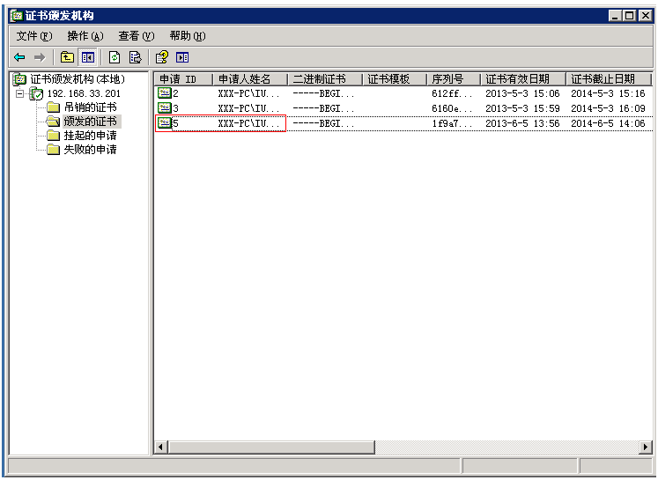
Task: Click the 证书有效日期 column header
Action: tap(521, 79)
